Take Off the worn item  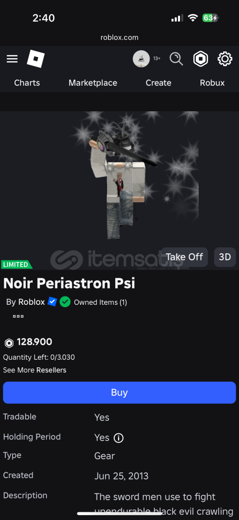tap(184, 257)
